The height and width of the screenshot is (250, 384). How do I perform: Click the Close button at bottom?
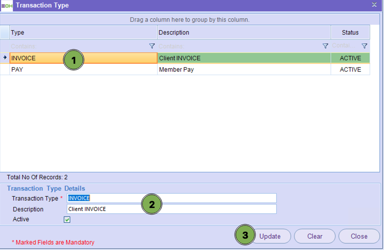(x=359, y=236)
